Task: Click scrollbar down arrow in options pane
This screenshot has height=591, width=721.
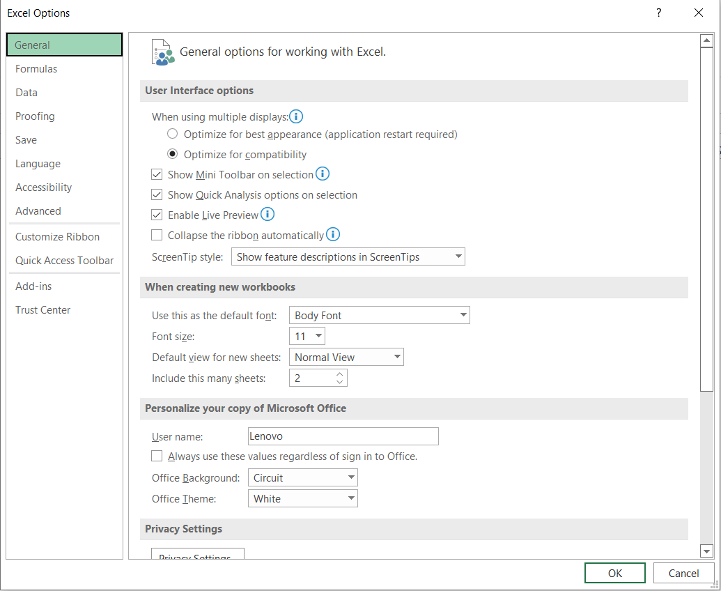Action: click(706, 551)
